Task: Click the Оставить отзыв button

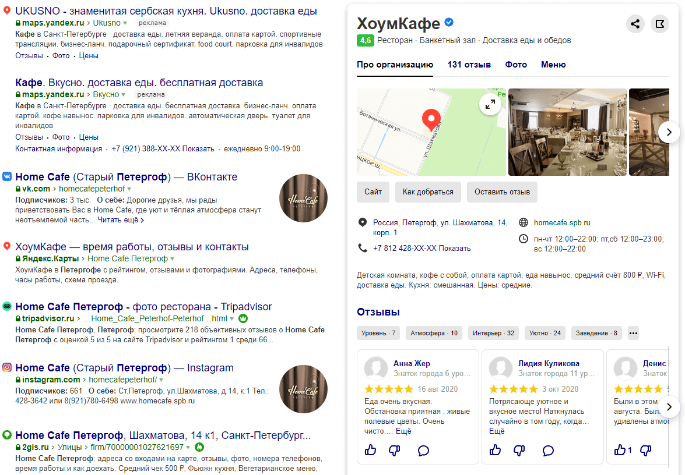Action: pos(502,192)
